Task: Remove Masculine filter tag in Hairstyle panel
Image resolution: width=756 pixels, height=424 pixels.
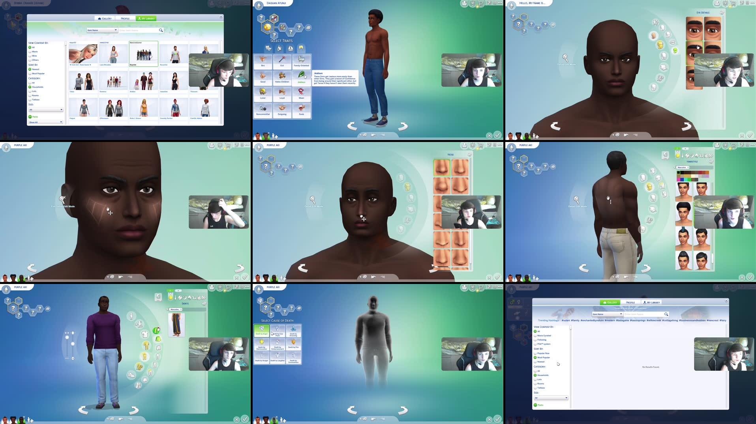Action: pos(688,168)
